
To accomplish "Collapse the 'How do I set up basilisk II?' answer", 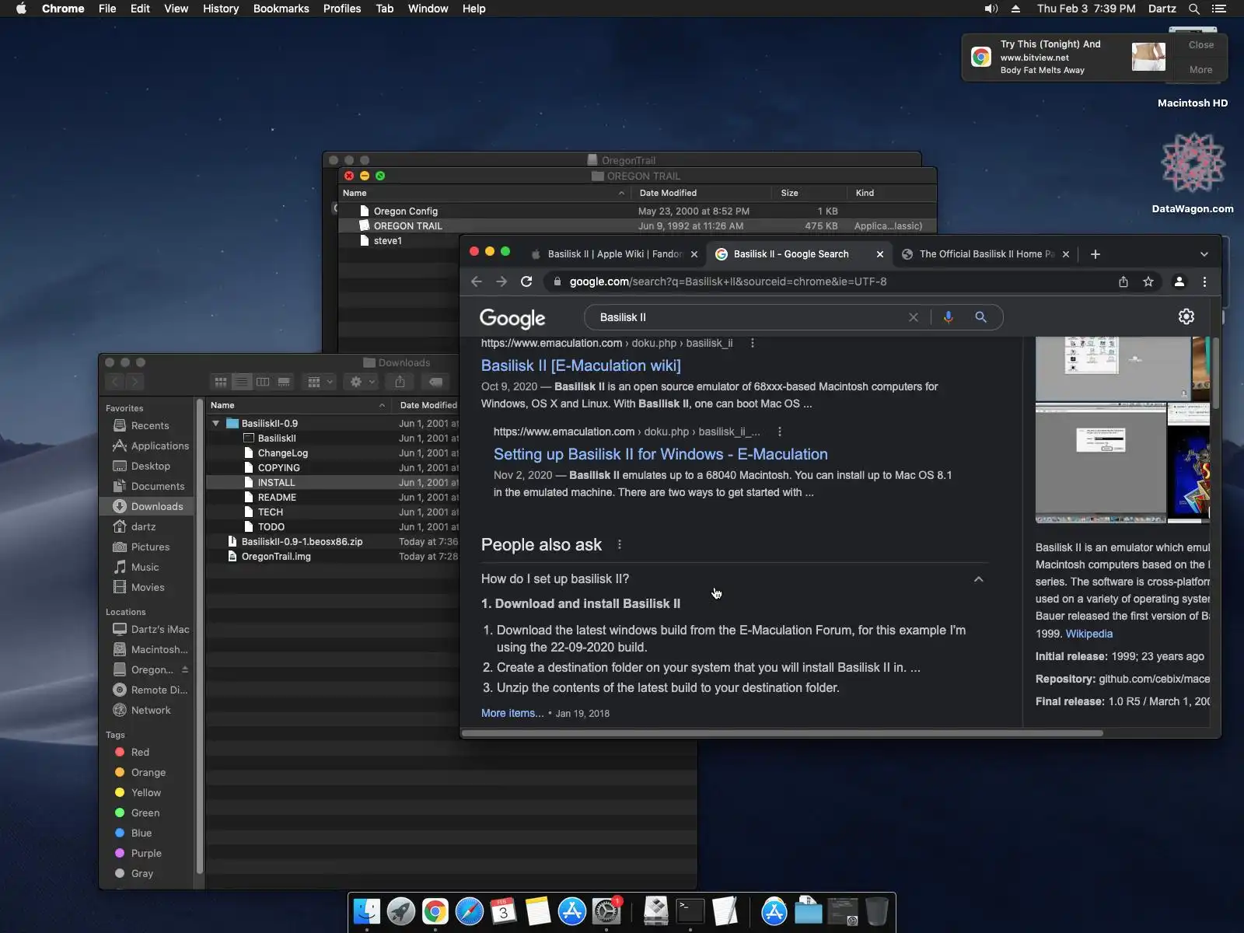I will click(x=979, y=579).
